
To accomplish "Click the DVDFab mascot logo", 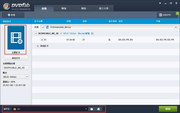I will point(6,6).
